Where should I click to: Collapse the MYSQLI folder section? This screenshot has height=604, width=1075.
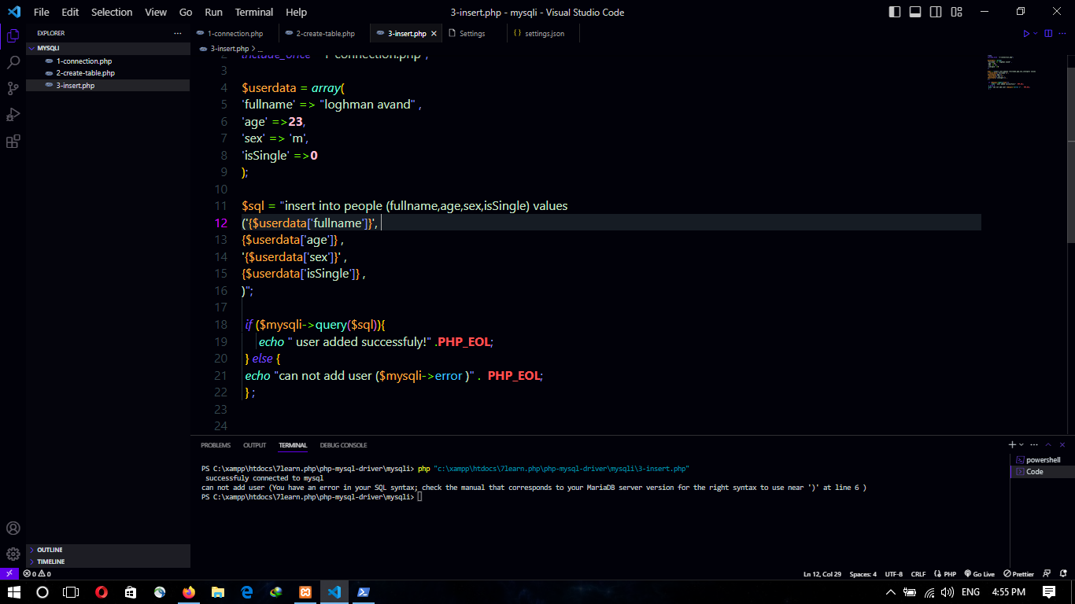(x=109, y=48)
